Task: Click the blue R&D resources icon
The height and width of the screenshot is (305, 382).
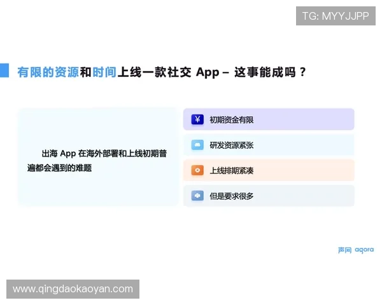Action: (x=197, y=145)
